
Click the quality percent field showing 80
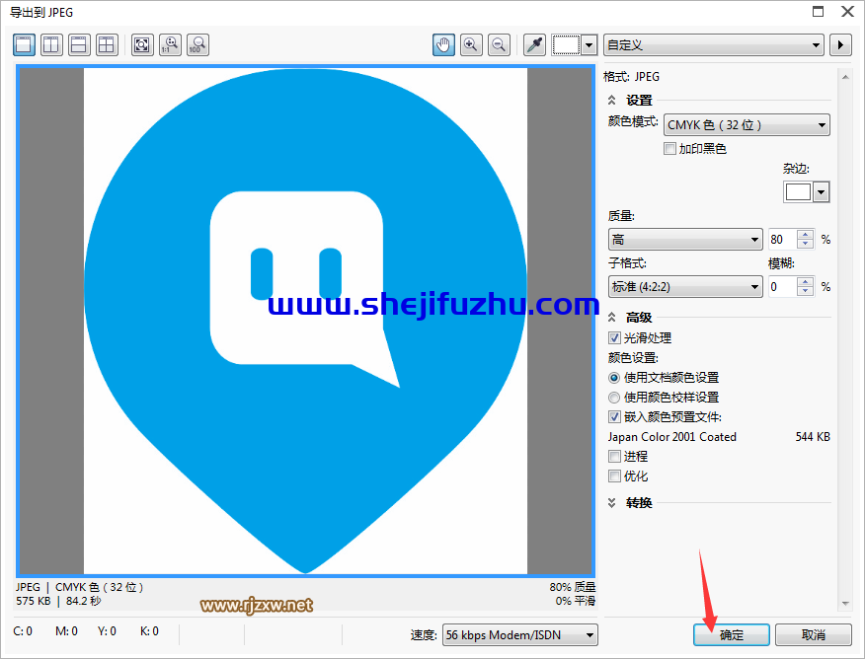click(782, 240)
